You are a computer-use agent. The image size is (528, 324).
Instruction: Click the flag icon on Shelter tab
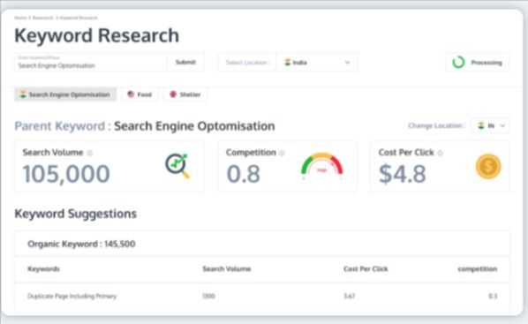pyautogui.click(x=173, y=94)
